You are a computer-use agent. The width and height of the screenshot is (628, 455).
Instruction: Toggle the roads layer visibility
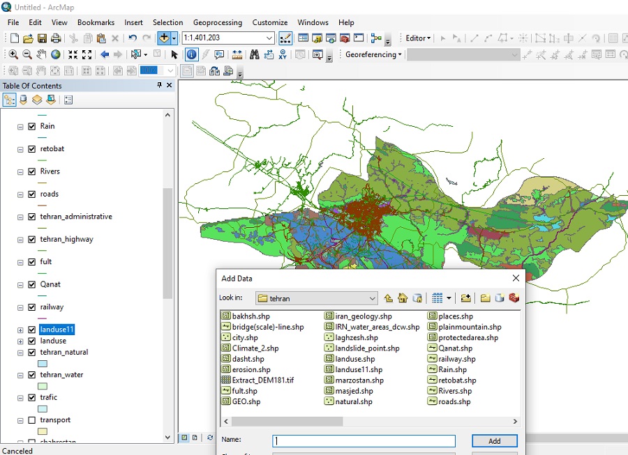(32, 194)
